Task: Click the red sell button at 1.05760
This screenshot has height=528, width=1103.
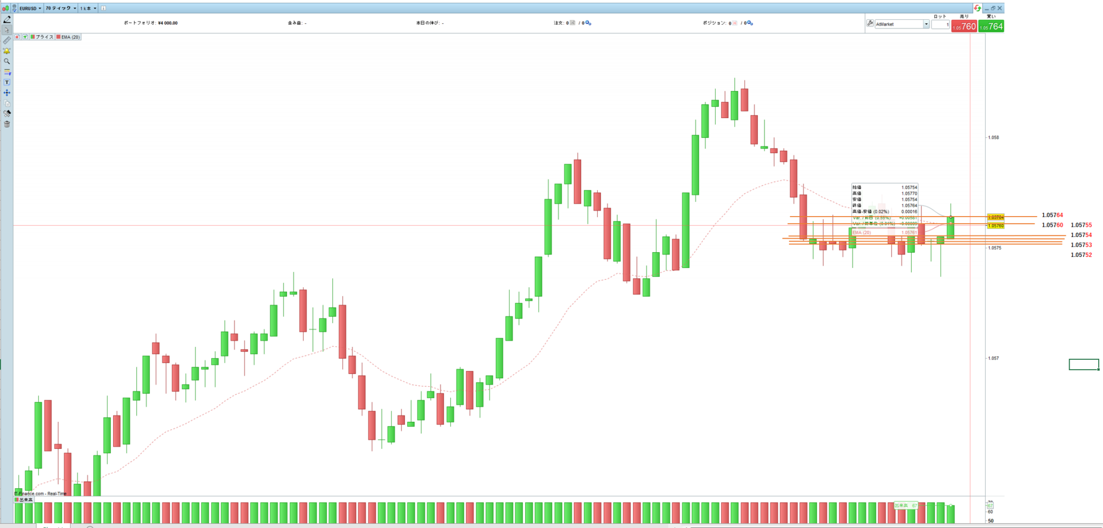Action: click(x=964, y=26)
